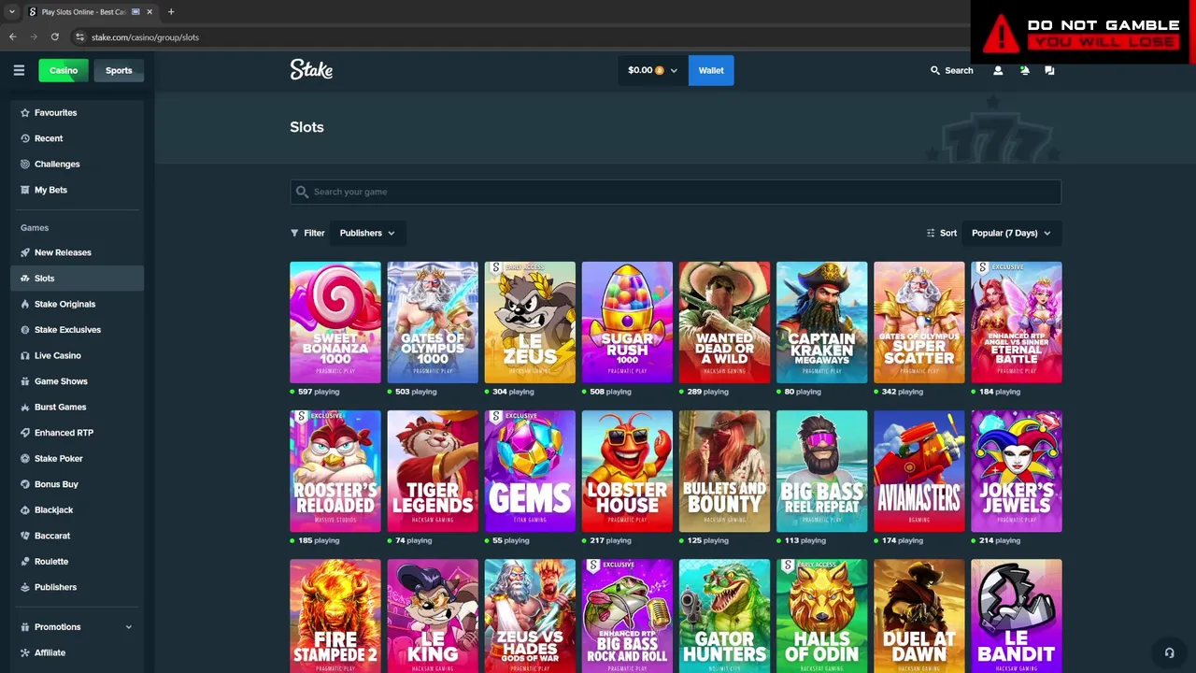Screen dimensions: 1196x673
Task: Click the Recent clock icon
Action: (x=25, y=138)
